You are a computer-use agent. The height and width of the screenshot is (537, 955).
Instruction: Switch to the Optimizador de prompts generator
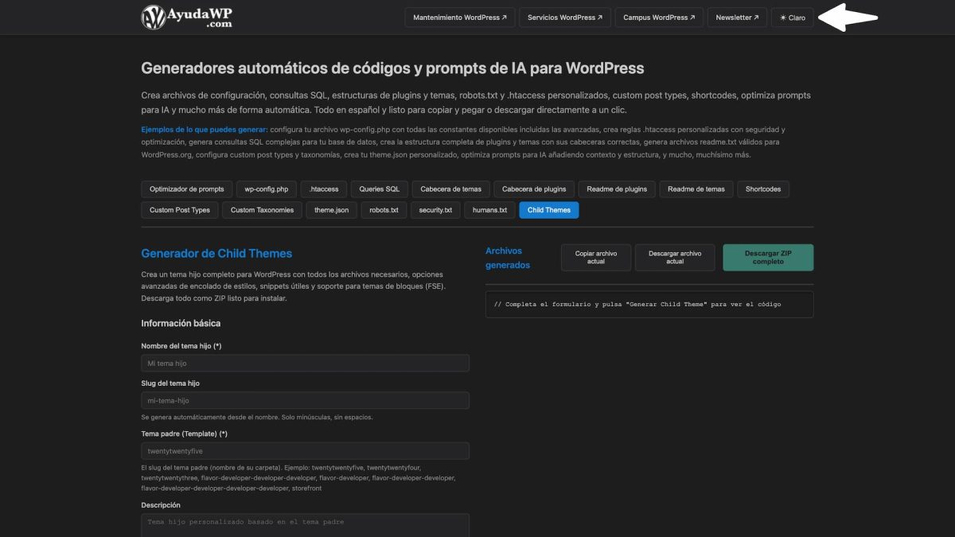click(x=186, y=189)
